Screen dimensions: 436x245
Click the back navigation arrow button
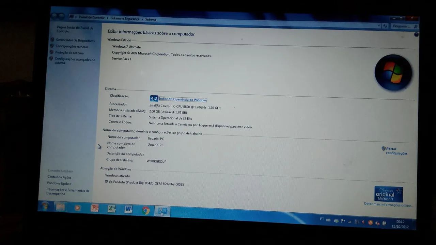(54, 16)
